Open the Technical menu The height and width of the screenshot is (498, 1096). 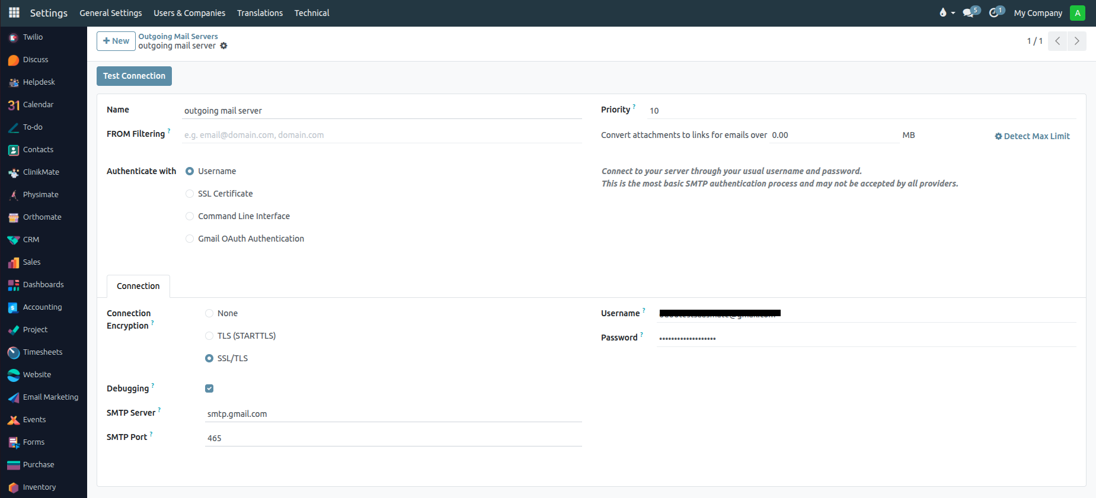pos(311,13)
